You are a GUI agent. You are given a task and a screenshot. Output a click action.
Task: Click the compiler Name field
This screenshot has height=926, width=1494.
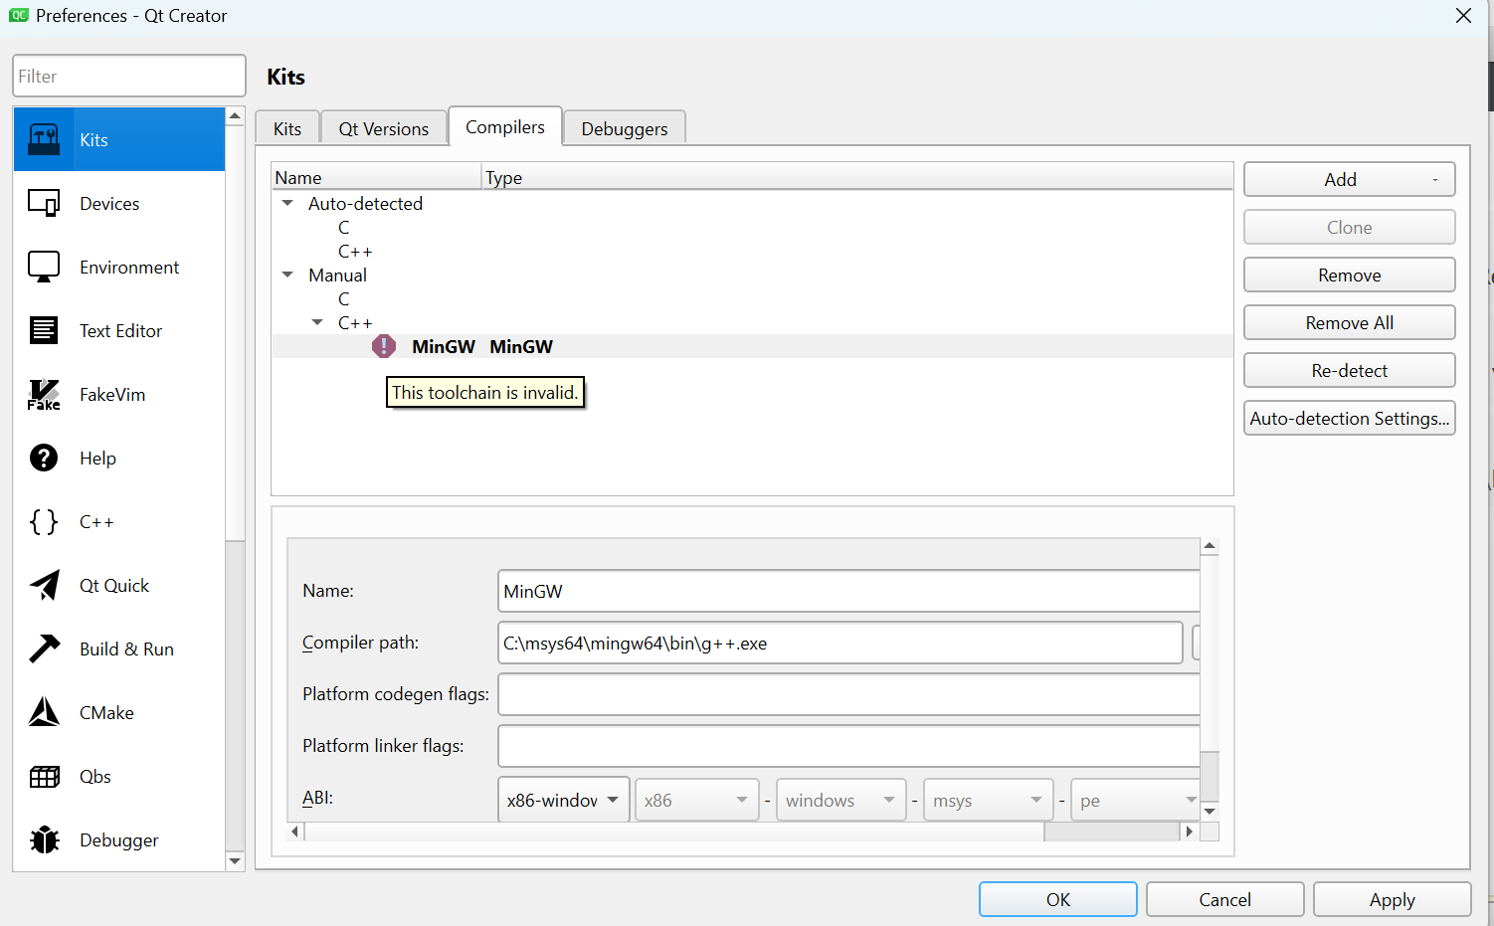(848, 591)
